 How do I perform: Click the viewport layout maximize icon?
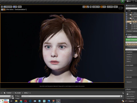[120, 8]
